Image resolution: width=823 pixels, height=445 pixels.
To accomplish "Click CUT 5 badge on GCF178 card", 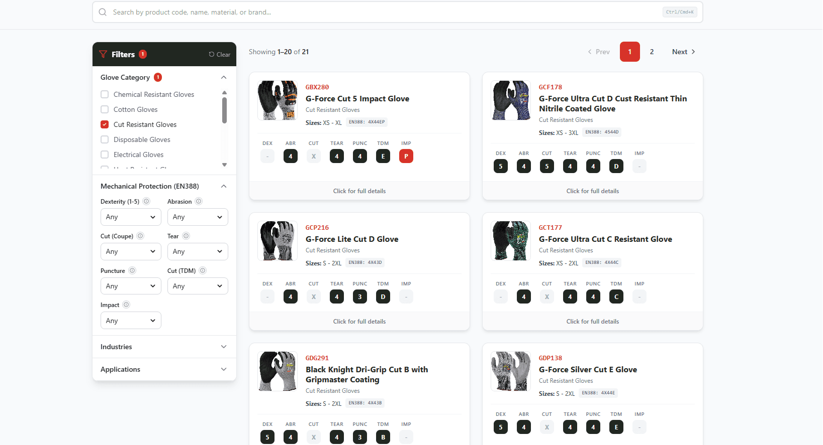I will coord(547,166).
